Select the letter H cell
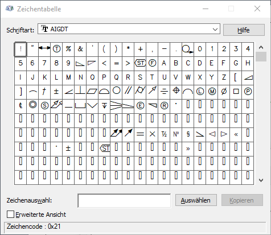The height and width of the screenshot is (235, 271). pyautogui.click(x=248, y=63)
